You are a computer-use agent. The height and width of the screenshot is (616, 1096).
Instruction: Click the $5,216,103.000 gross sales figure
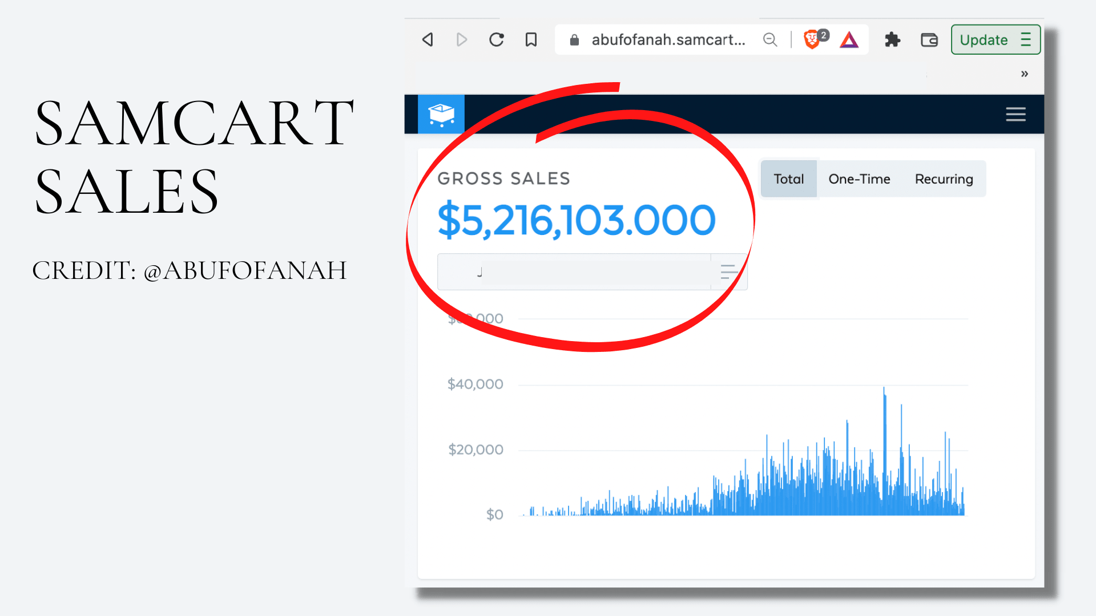click(576, 220)
